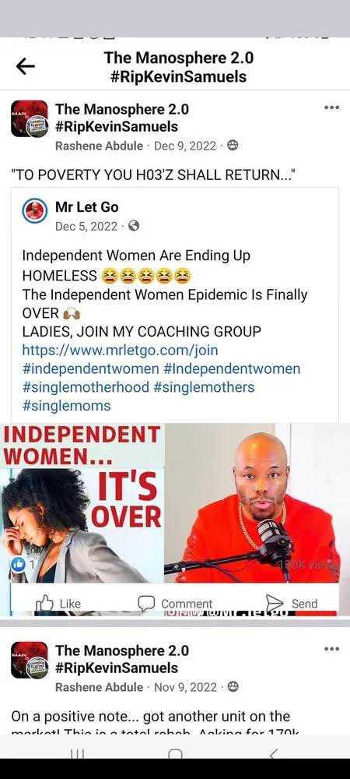Tap the #singlemotherhood hashtag
The width and height of the screenshot is (350, 779).
tap(86, 387)
